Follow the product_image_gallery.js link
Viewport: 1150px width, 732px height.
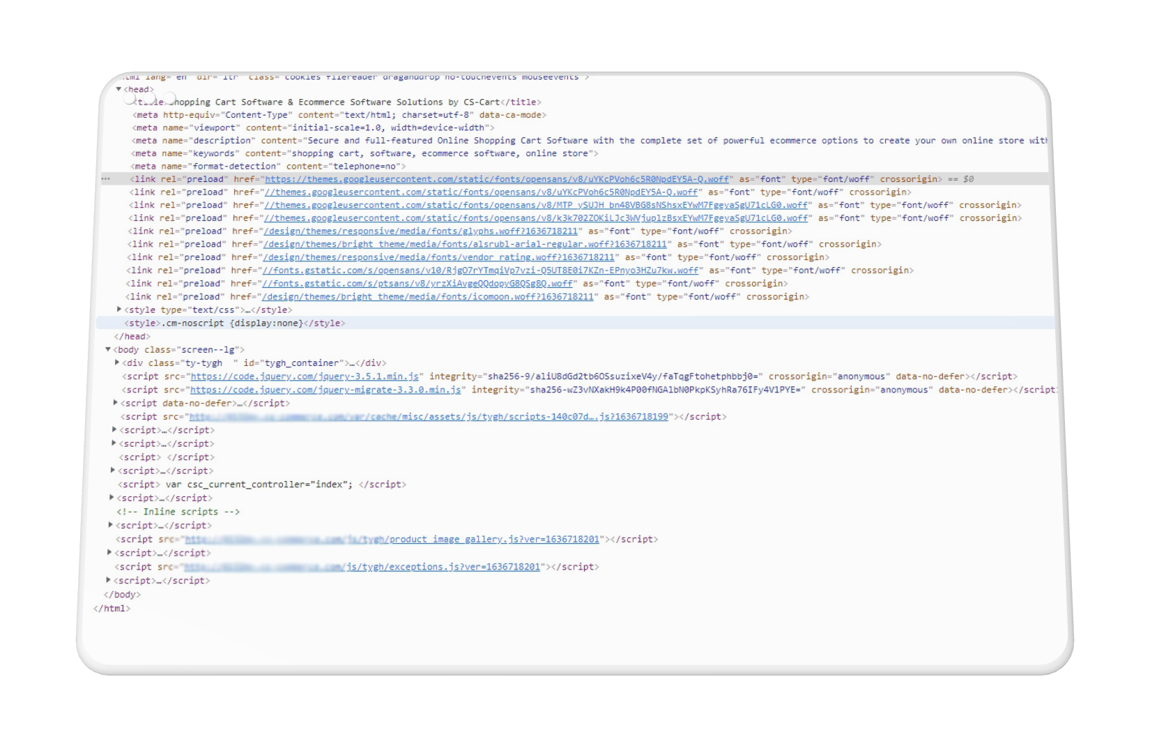click(x=392, y=540)
